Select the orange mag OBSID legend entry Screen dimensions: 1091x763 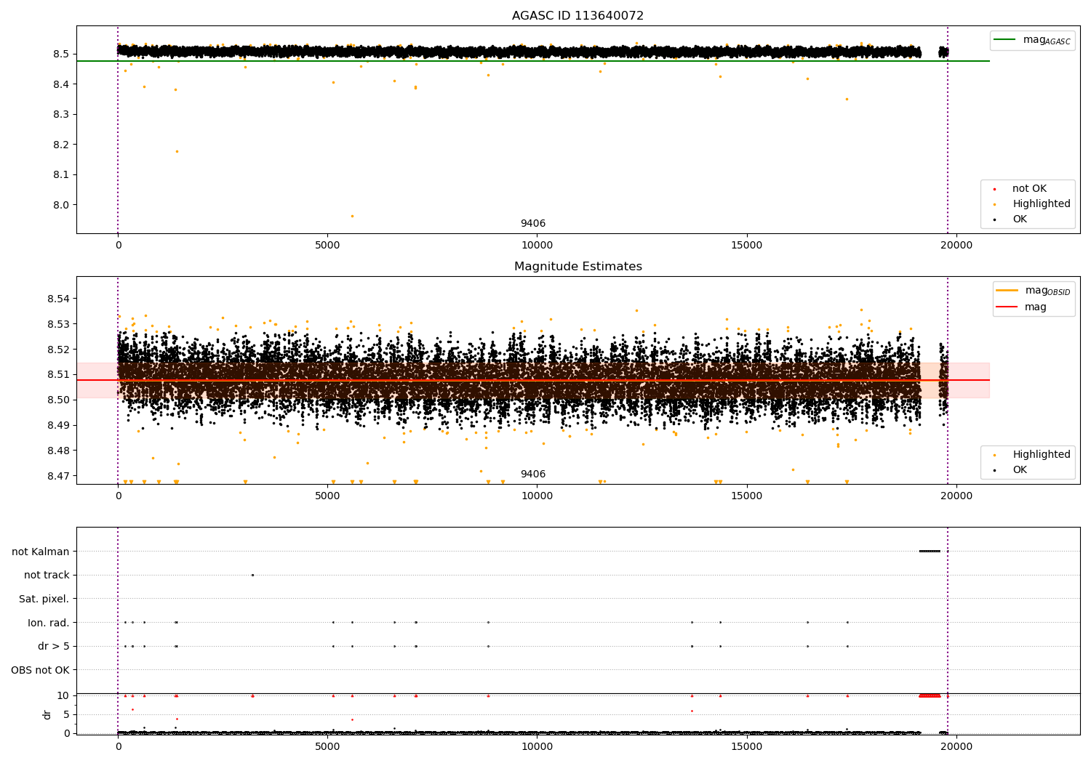point(1034,291)
